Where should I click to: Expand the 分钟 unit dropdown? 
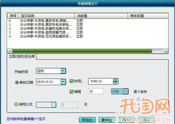(x=126, y=91)
